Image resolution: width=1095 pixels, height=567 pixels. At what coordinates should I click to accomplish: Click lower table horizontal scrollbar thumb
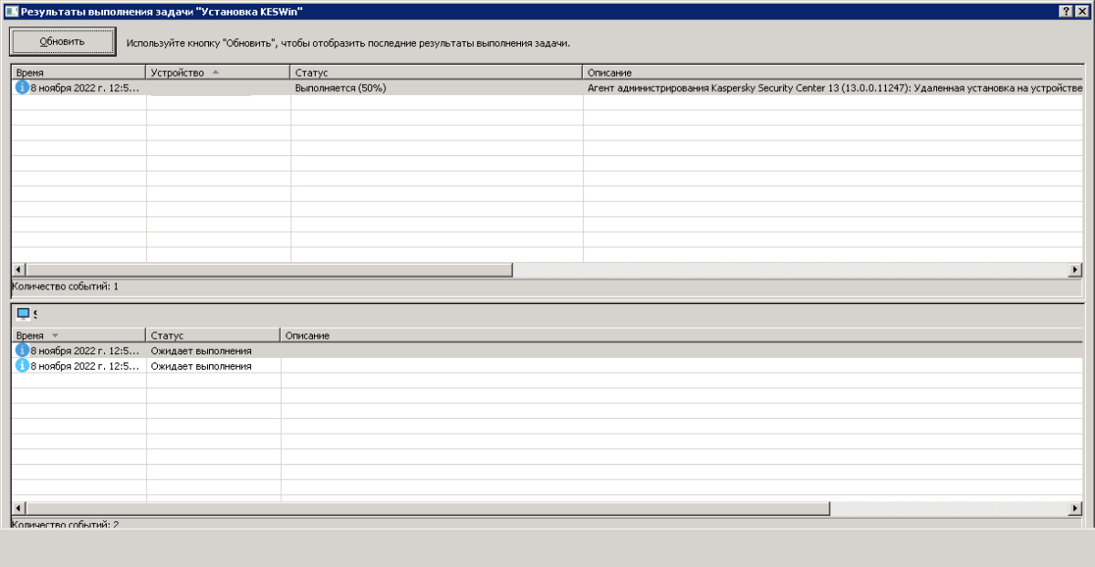point(427,508)
